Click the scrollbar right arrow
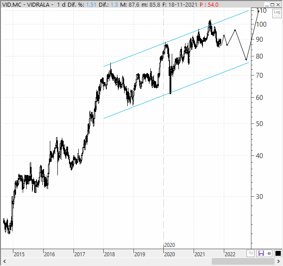Viewport: 283px width, 266px height. (x=278, y=261)
